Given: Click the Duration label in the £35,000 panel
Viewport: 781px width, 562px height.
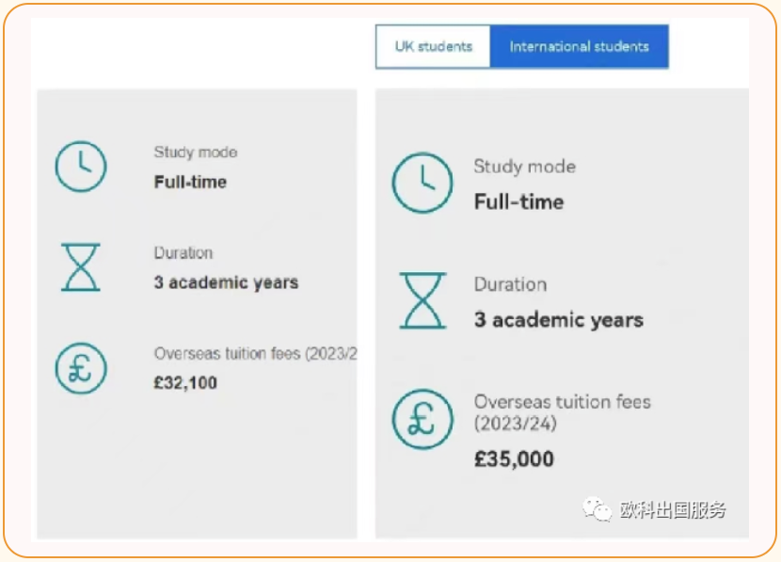Looking at the screenshot, I should pos(510,284).
